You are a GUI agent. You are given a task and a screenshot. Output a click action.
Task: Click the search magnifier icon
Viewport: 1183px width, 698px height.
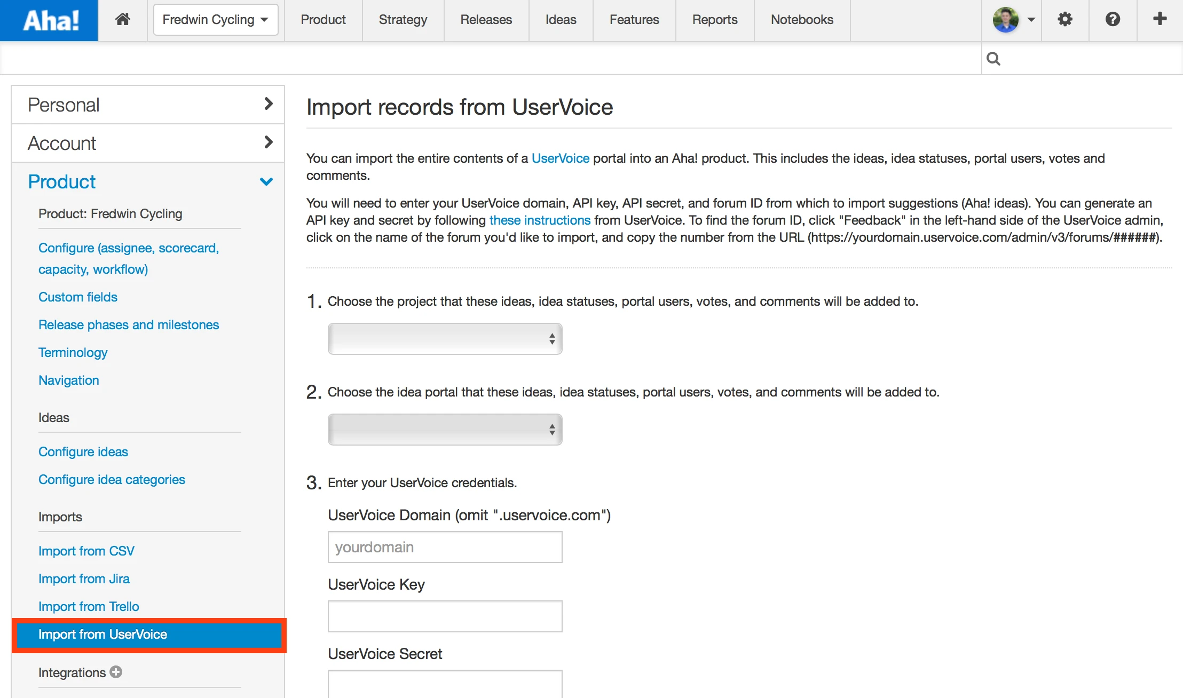coord(993,59)
